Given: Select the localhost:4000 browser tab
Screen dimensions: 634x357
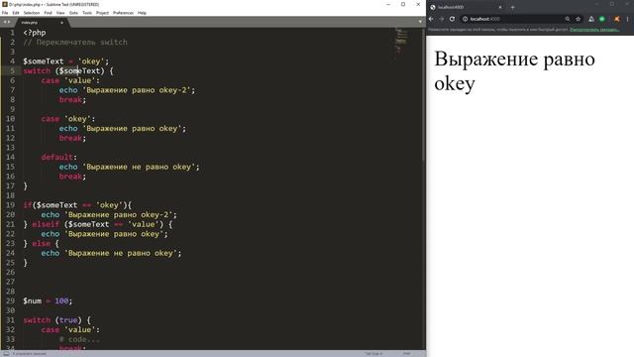Looking at the screenshot, I should 465,7.
